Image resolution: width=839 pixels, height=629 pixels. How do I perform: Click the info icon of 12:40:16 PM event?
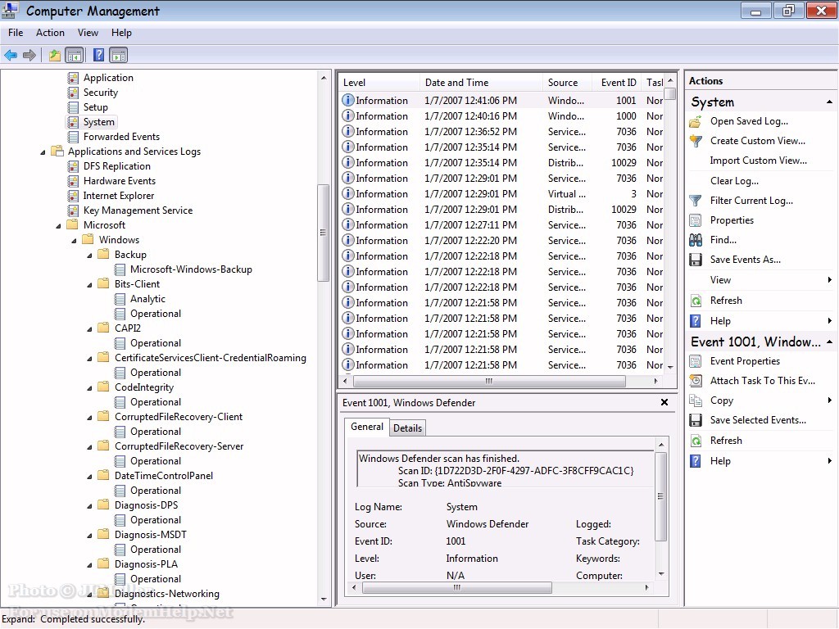coord(347,115)
